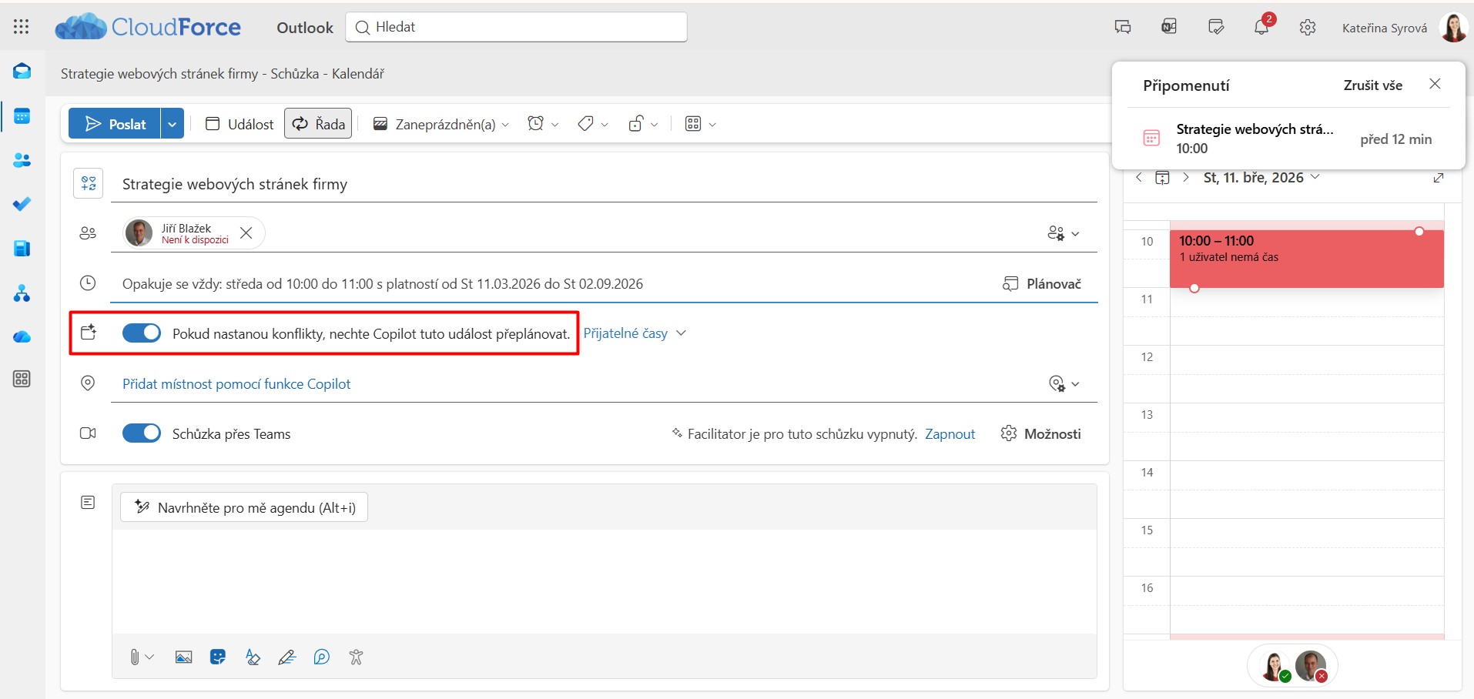Open the Plánovač scheduler
The image size is (1474, 699).
click(1042, 284)
